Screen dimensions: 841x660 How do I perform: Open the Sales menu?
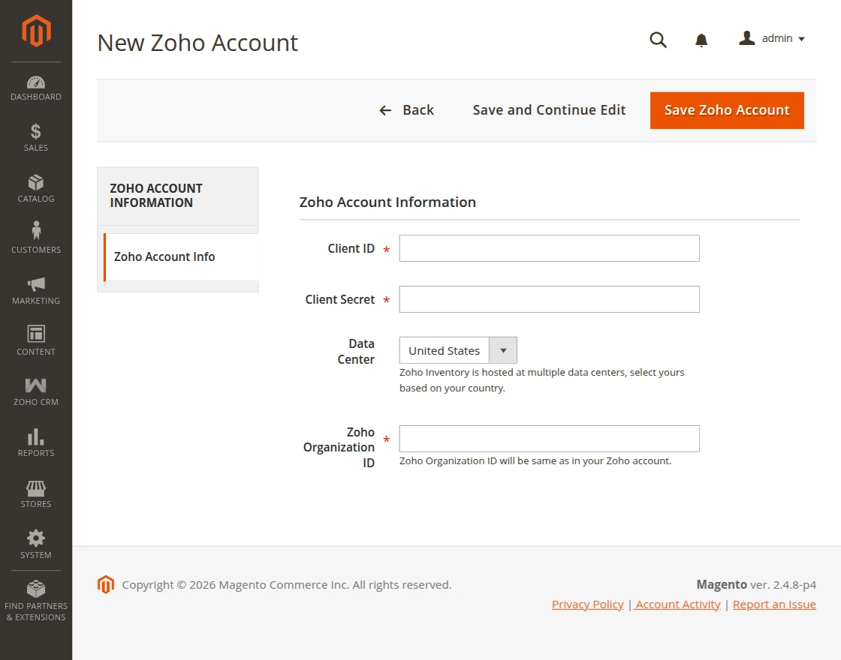[x=36, y=138]
